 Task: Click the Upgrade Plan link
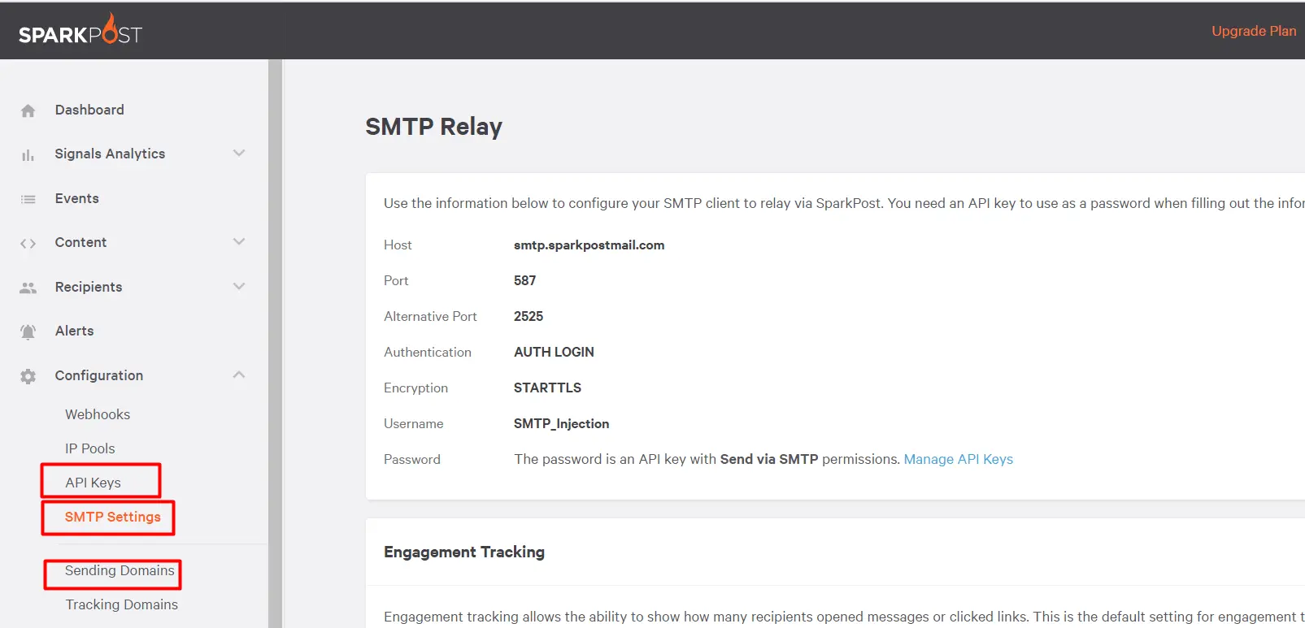point(1254,31)
